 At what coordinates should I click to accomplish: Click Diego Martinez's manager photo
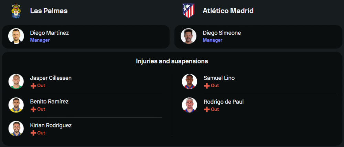16,36
